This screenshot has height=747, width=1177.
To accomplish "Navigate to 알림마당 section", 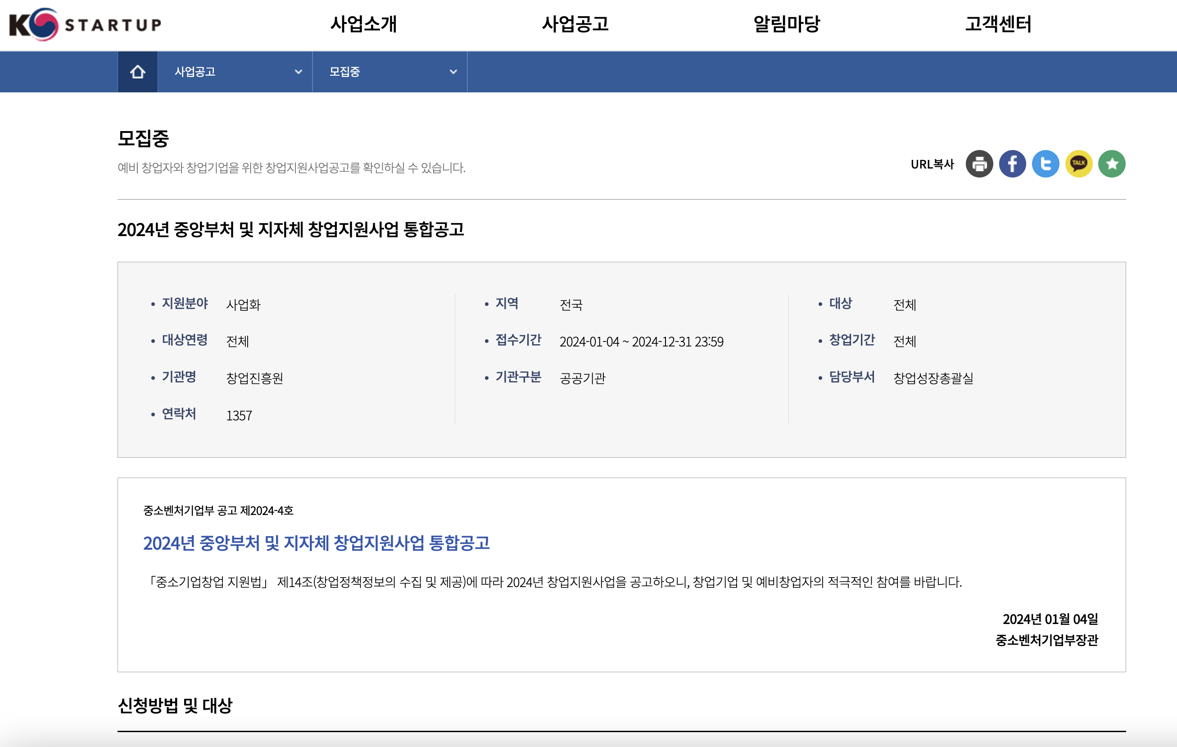I will tap(786, 24).
